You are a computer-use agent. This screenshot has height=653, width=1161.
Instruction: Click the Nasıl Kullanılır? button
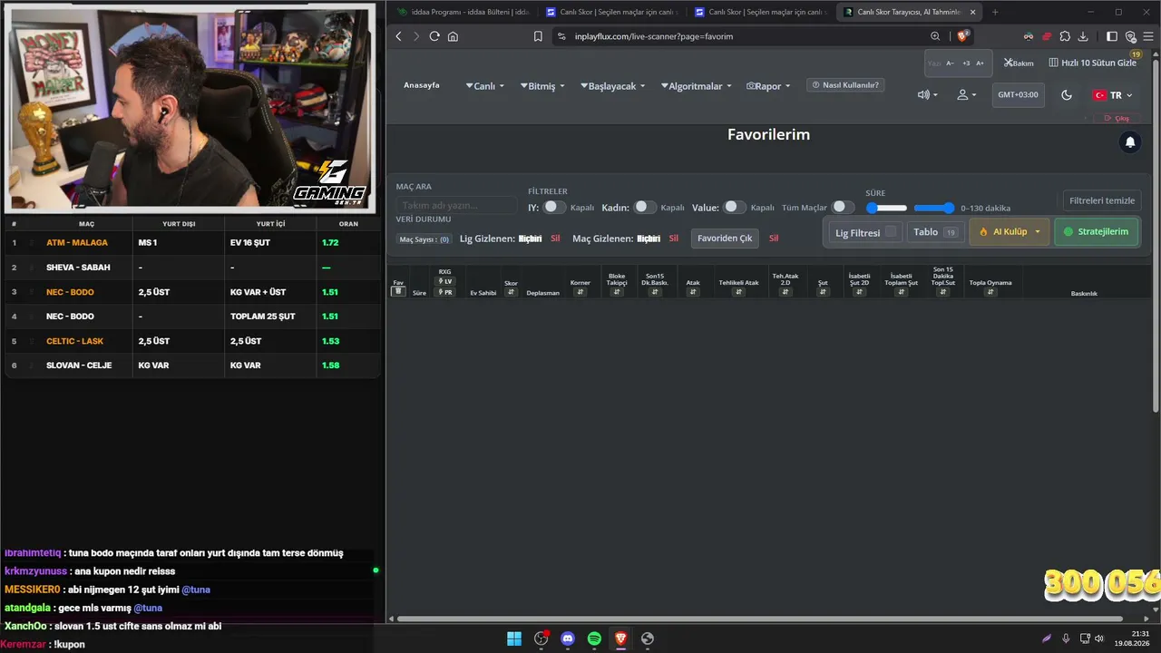[x=845, y=85]
